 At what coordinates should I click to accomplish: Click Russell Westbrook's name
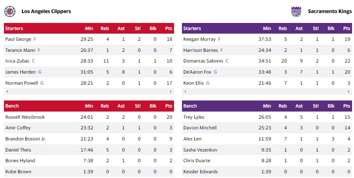[25, 117]
